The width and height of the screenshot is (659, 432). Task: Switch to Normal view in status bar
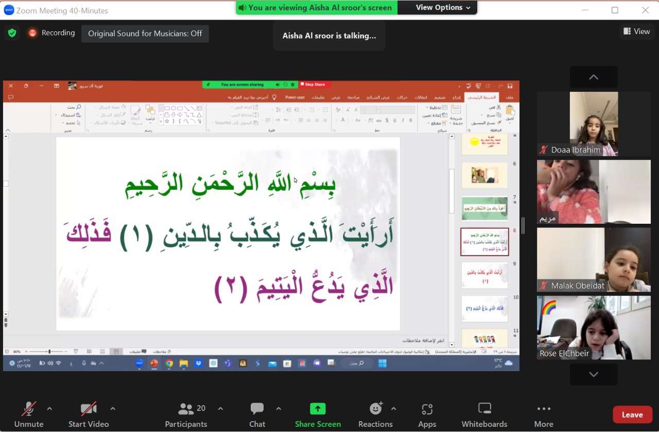pyautogui.click(x=117, y=352)
